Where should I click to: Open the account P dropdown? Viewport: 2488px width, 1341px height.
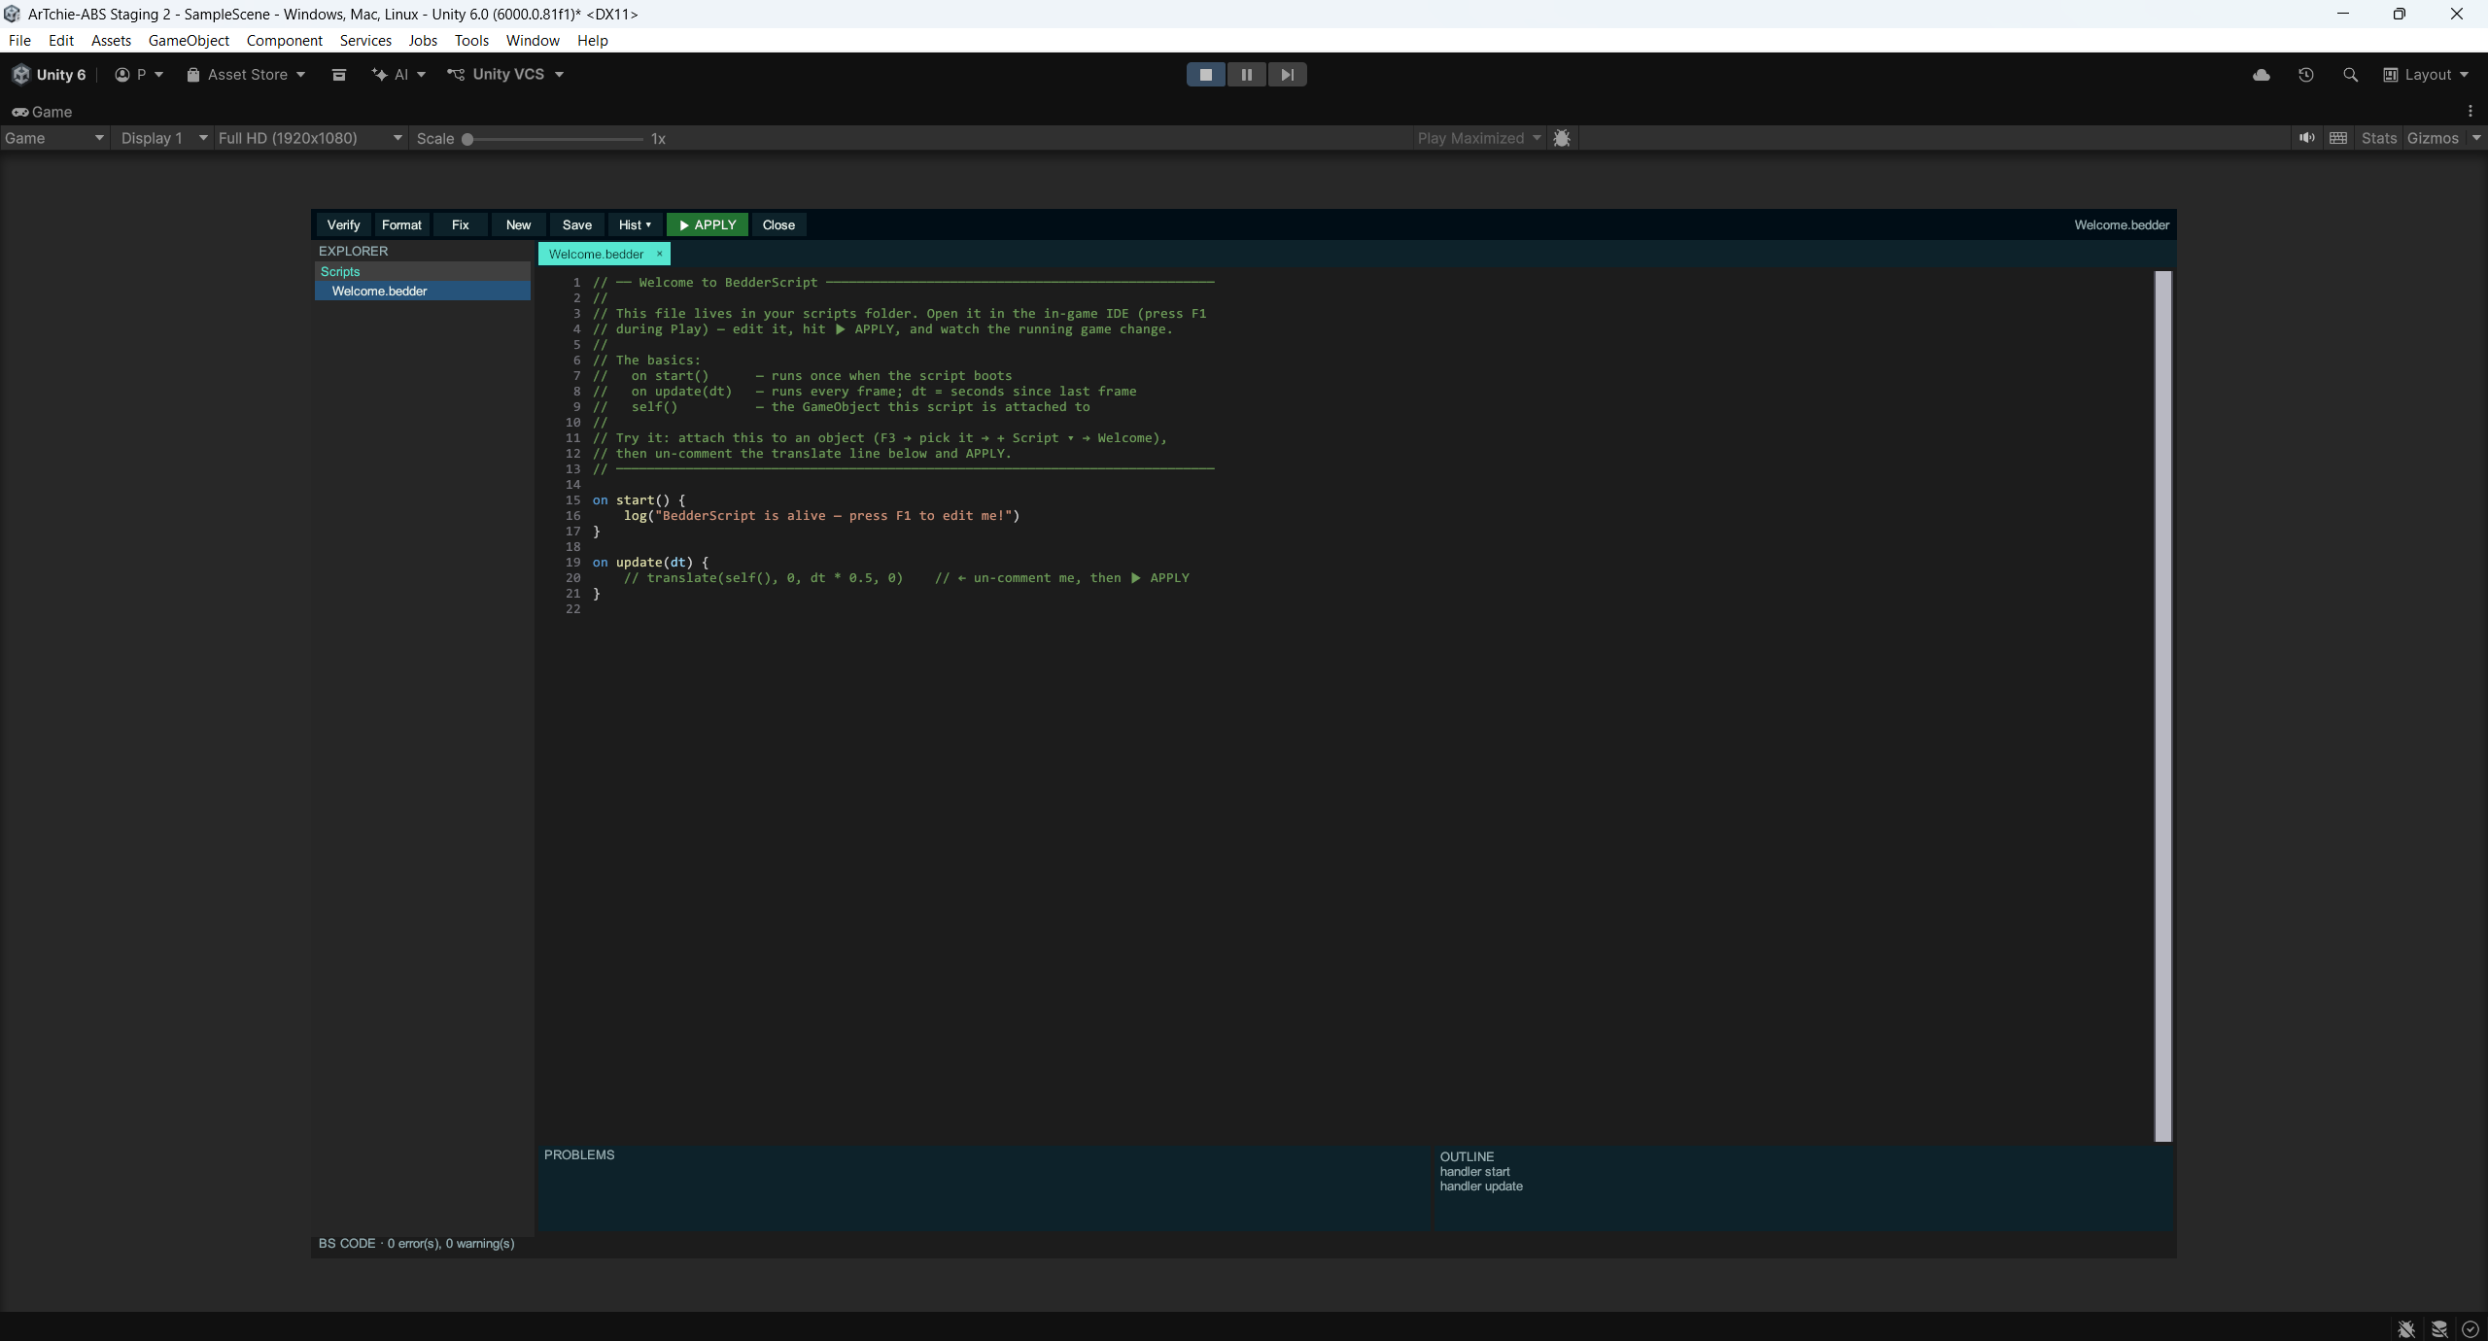coord(139,75)
